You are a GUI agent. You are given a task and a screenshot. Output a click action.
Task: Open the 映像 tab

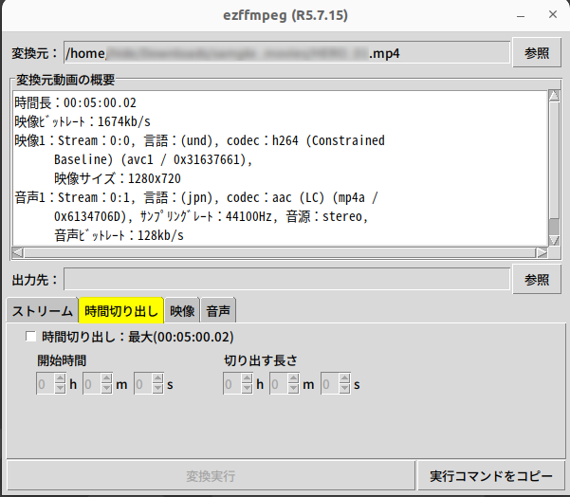[182, 311]
